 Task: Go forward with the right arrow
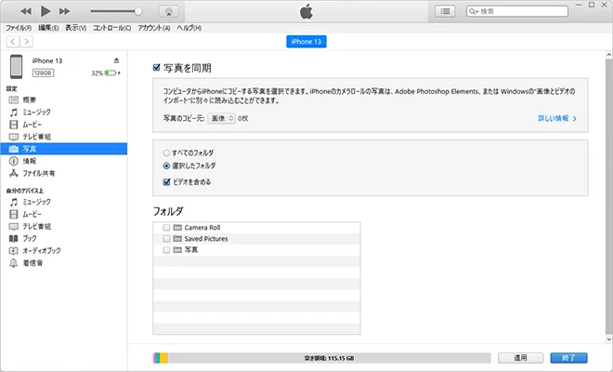[26, 42]
